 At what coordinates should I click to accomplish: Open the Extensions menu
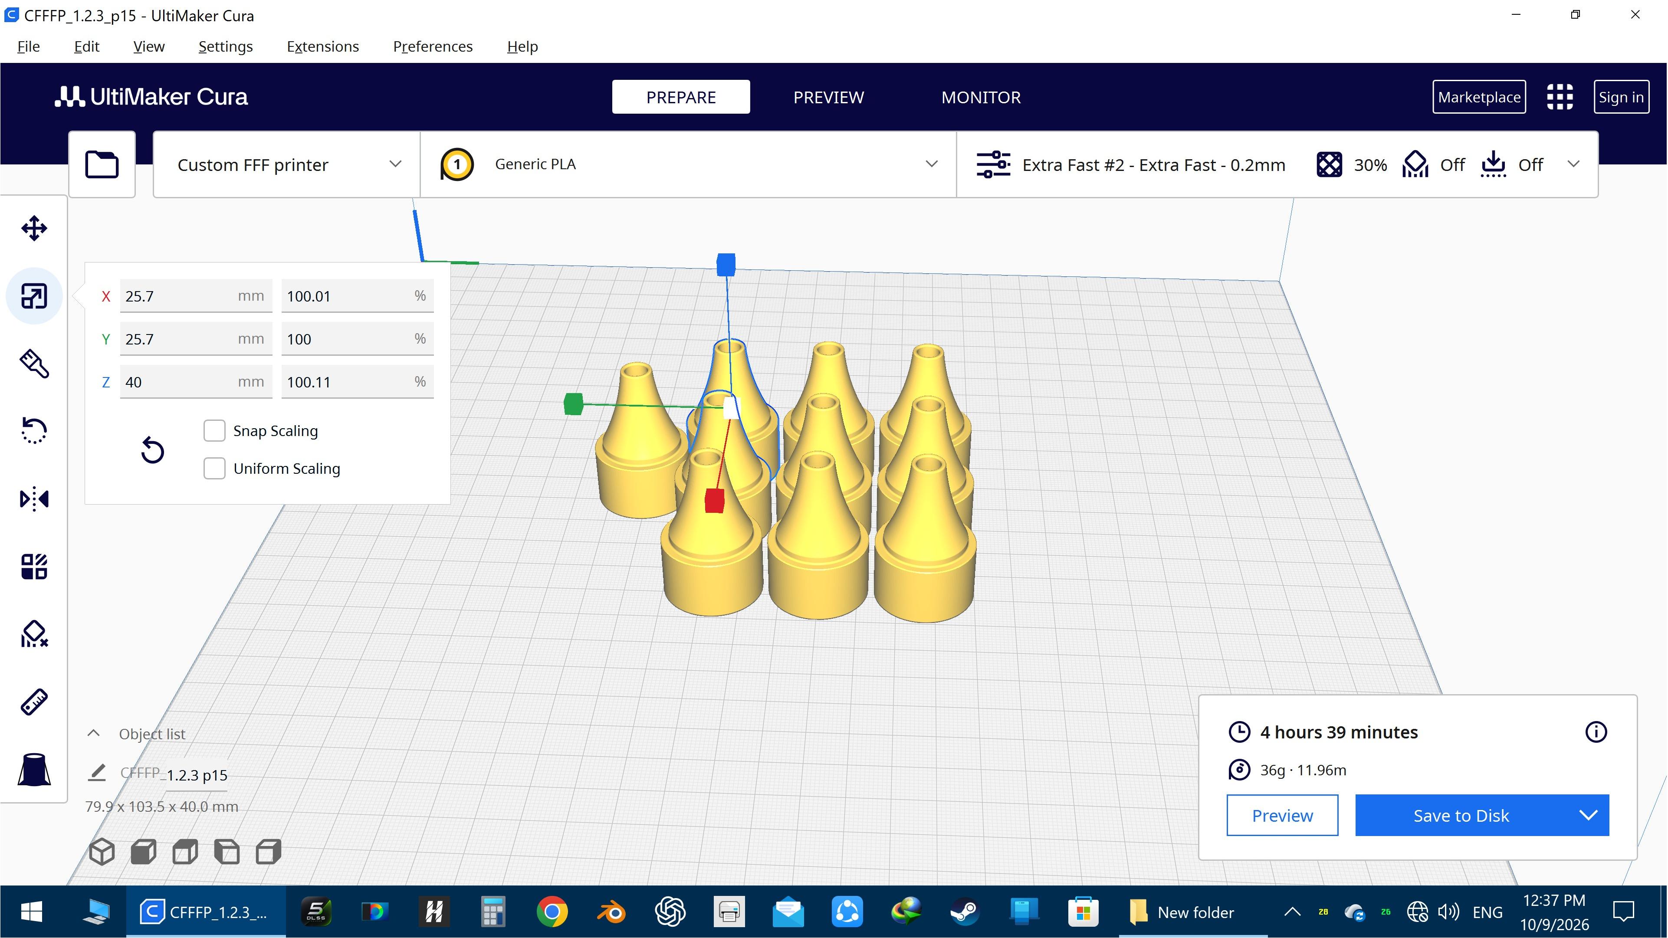pos(322,46)
